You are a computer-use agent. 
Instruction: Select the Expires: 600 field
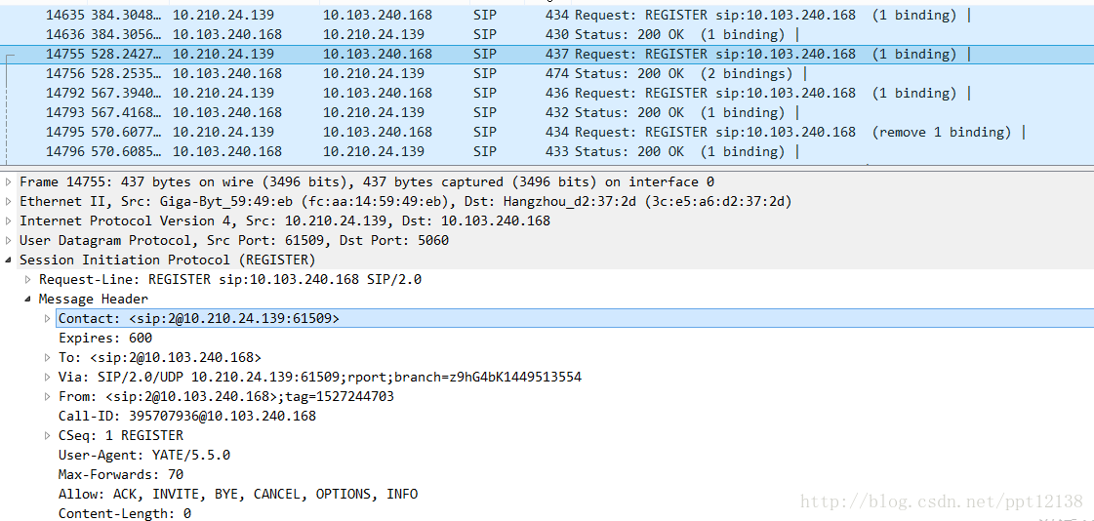(x=105, y=339)
